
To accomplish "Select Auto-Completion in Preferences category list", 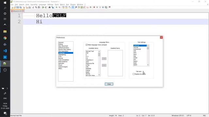I will point(66,60).
